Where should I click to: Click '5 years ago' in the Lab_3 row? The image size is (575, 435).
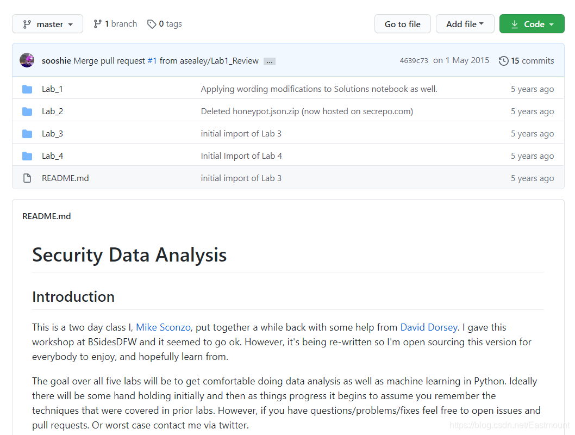point(532,134)
